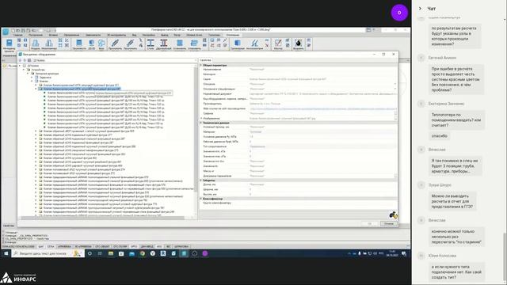Click the Task View taskbar icon
507x285 pixels.
click(x=101, y=253)
